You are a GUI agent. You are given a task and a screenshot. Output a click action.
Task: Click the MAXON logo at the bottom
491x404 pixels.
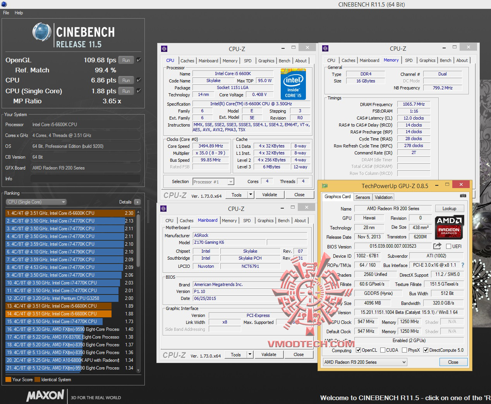tap(45, 395)
